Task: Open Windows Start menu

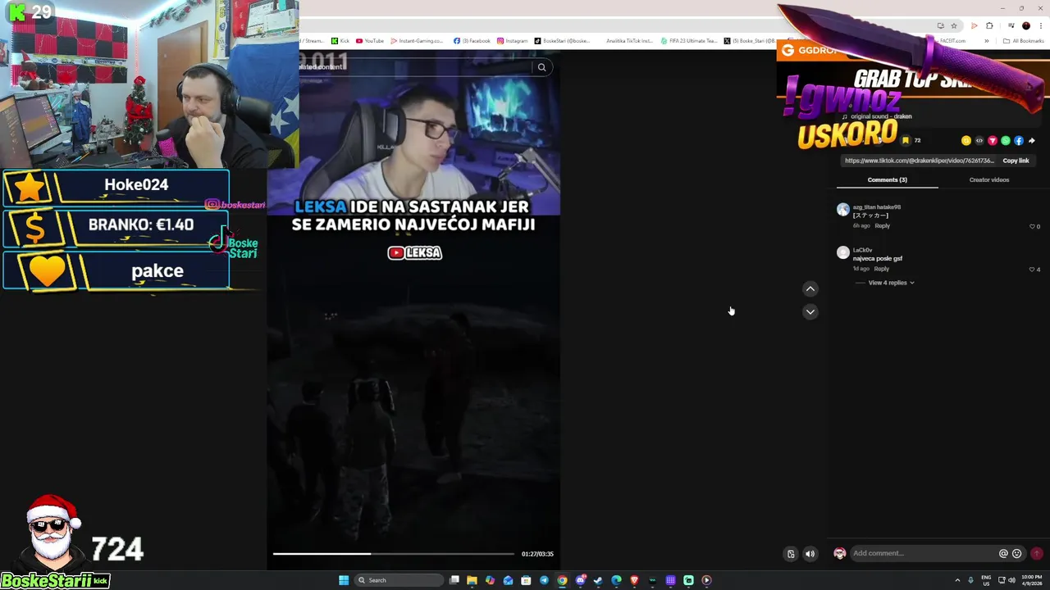Action: 344,580
